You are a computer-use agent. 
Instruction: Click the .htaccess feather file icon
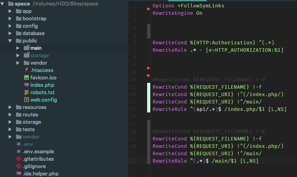(27, 70)
